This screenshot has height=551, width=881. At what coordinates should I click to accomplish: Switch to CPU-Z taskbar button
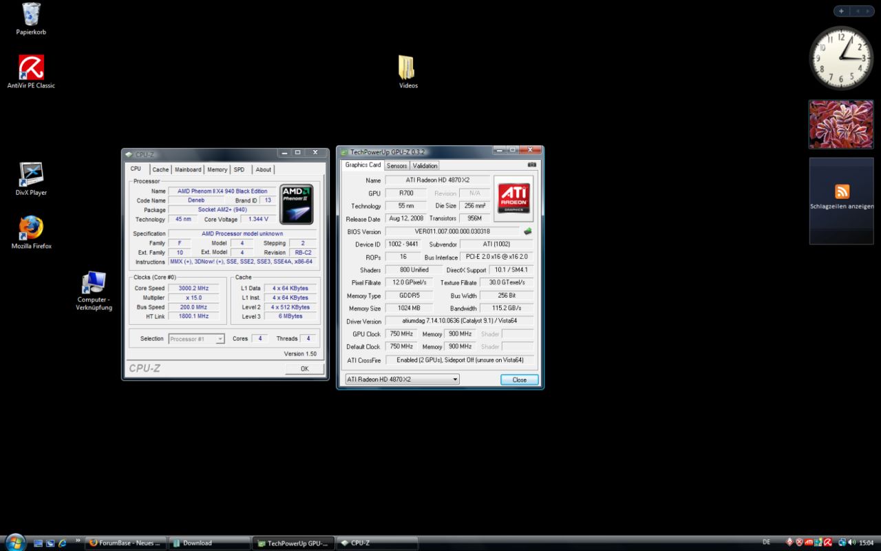tap(377, 543)
